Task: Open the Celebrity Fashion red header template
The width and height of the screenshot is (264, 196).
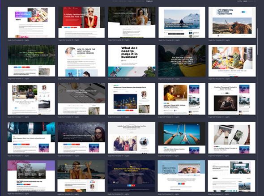Action: 81,22
